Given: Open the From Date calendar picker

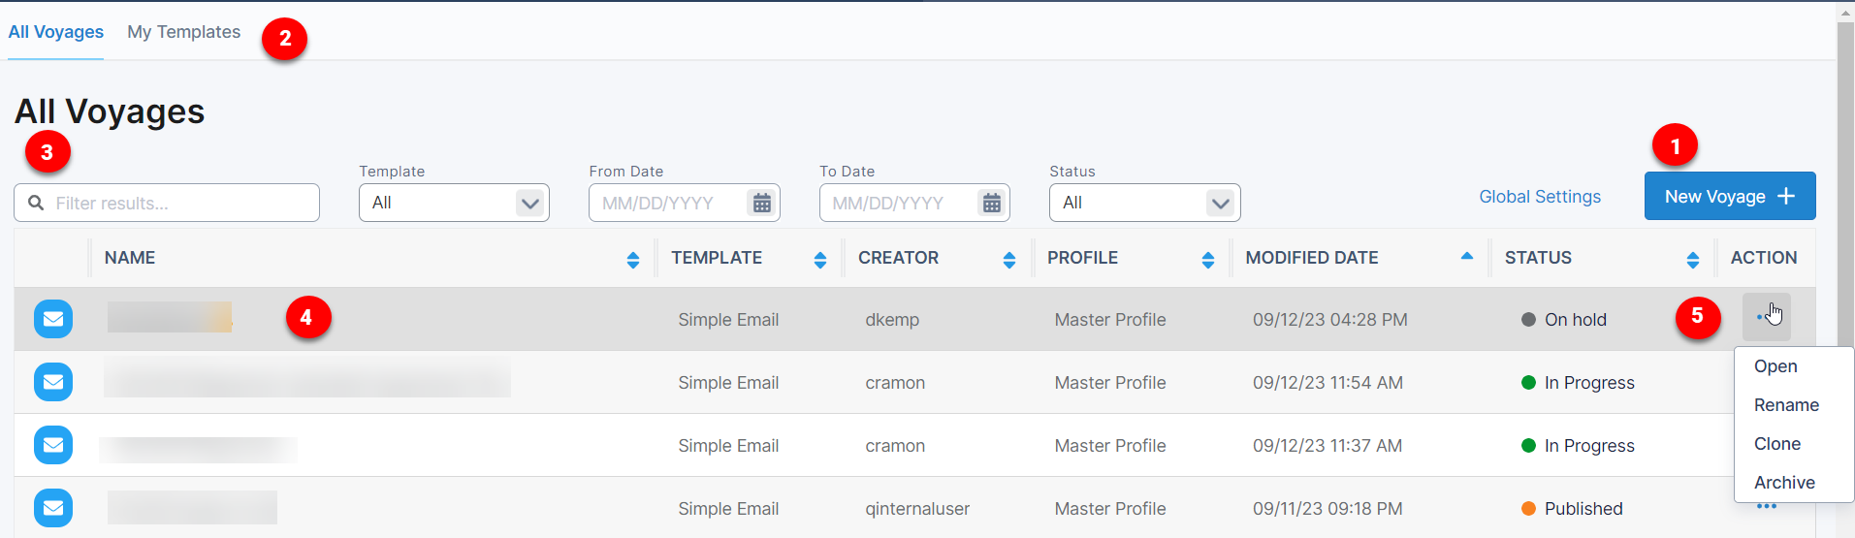Looking at the screenshot, I should click(762, 203).
